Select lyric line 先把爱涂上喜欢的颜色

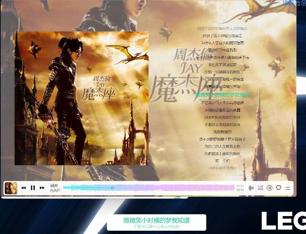pyautogui.click(x=222, y=154)
